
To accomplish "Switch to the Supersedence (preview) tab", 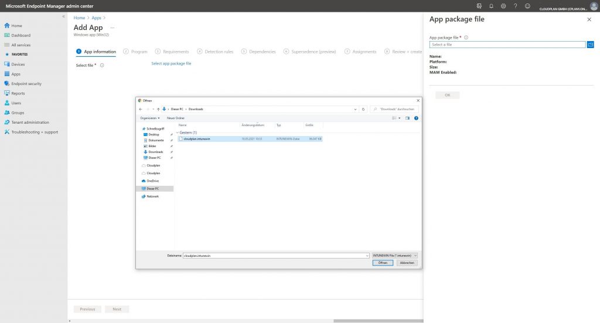I will [x=309, y=52].
